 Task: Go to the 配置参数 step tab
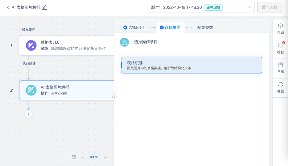point(205,27)
